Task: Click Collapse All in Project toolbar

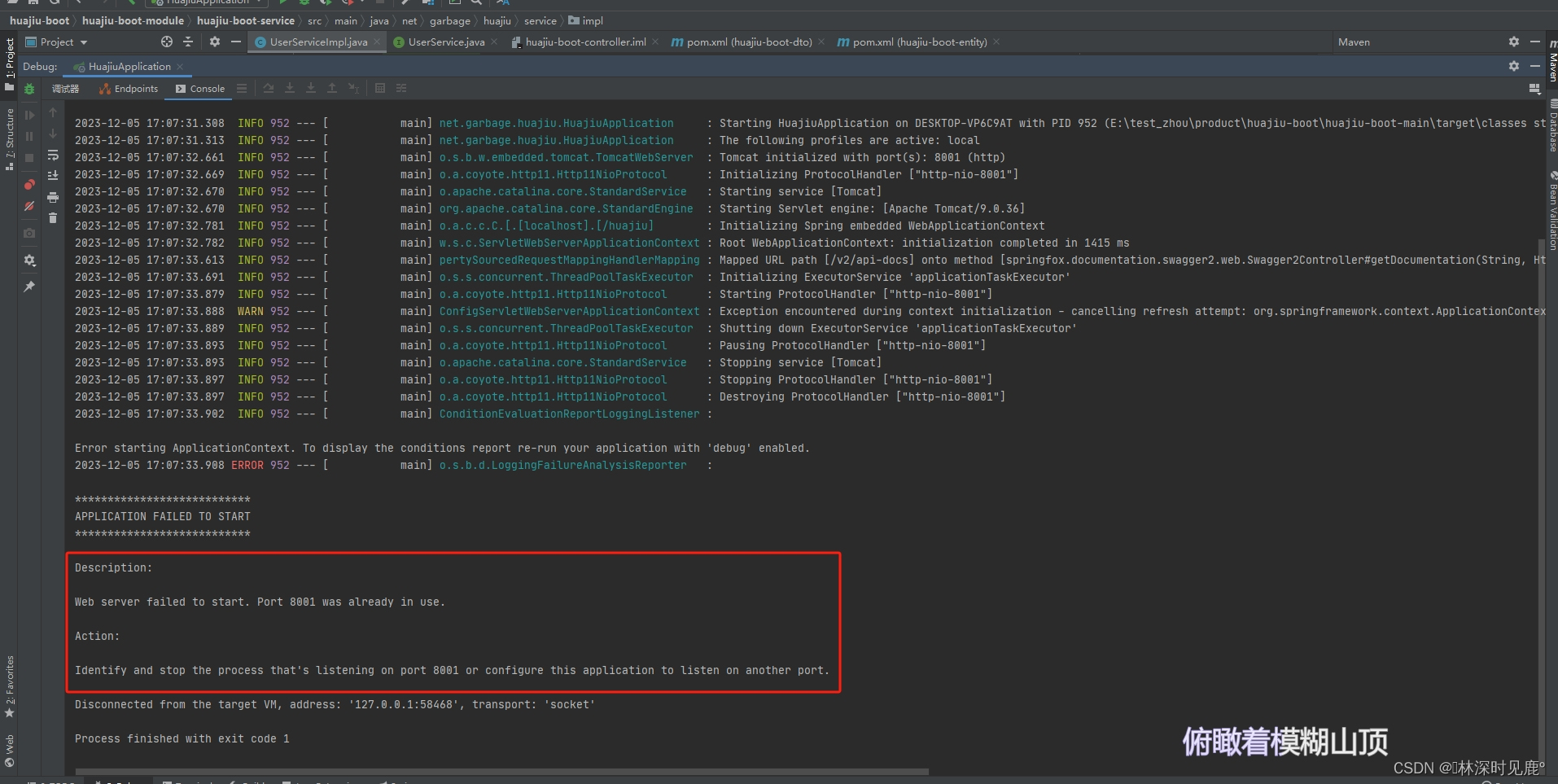Action: coord(188,42)
